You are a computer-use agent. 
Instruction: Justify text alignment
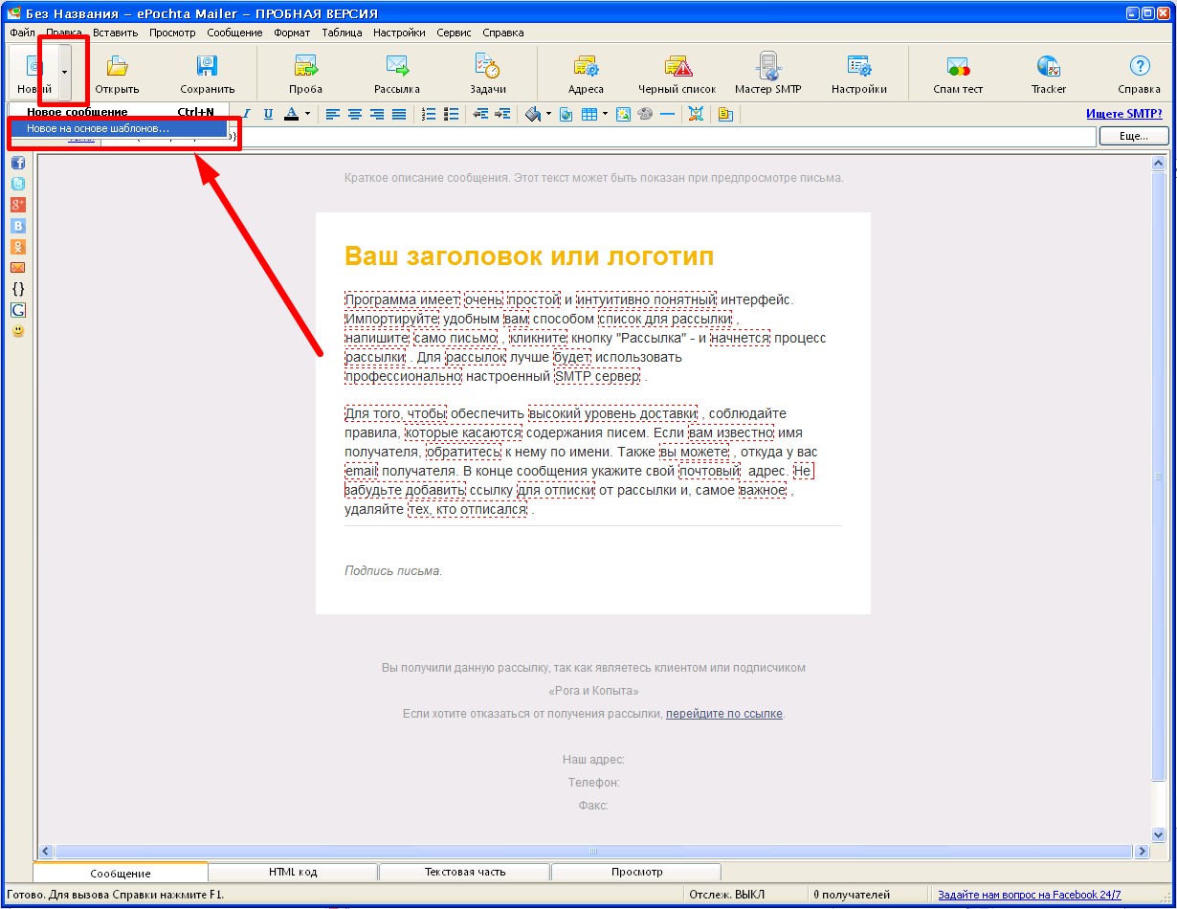click(x=399, y=114)
